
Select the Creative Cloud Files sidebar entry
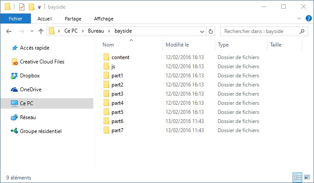coord(42,62)
